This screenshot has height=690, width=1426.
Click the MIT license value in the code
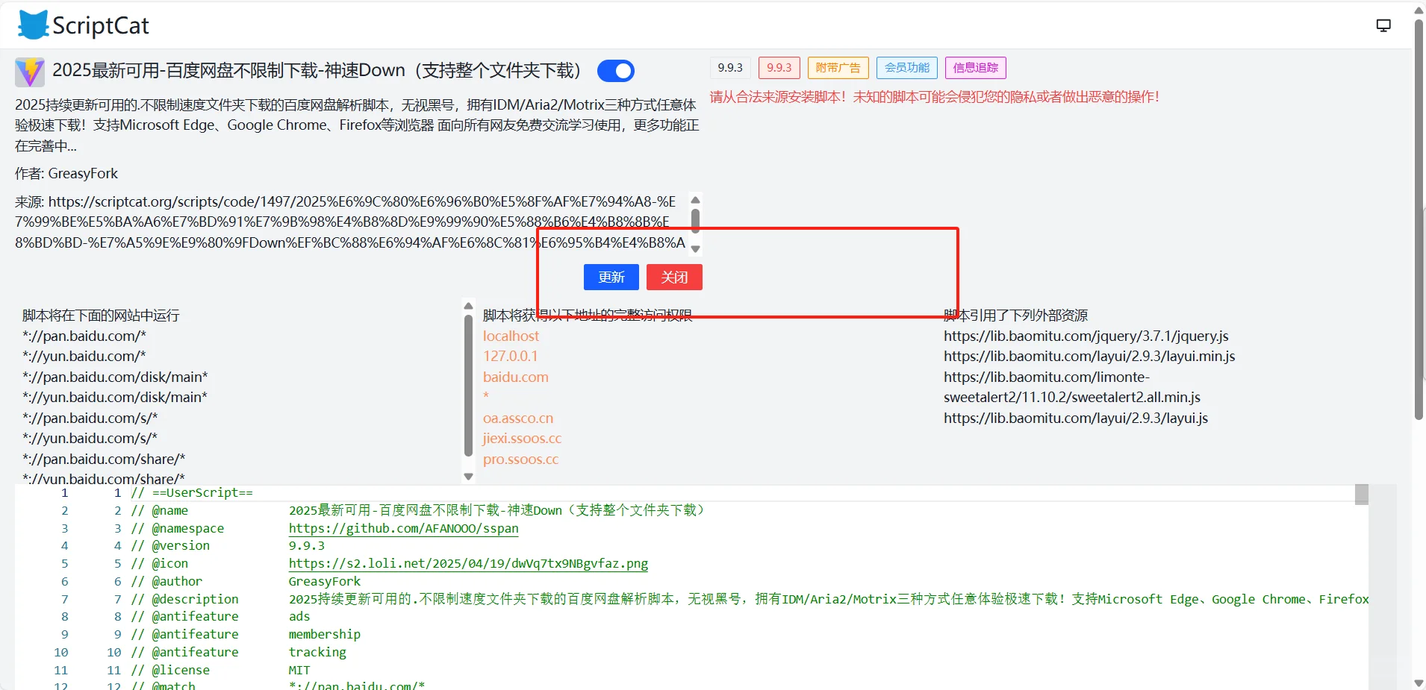click(299, 670)
